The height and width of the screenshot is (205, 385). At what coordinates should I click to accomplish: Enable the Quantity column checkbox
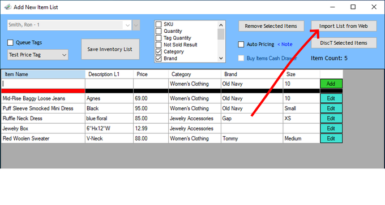coord(159,31)
